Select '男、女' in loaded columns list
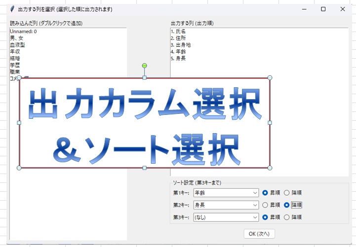Image resolution: width=356 pixels, height=247 pixels. point(17,38)
